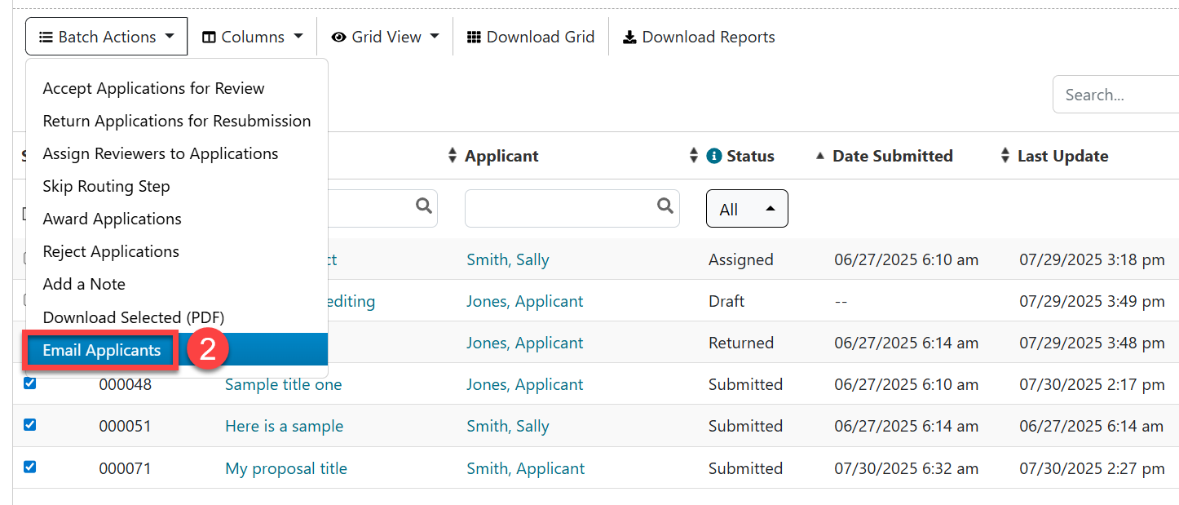Sort by Applicant column arrows

point(453,156)
